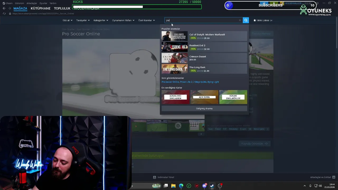The width and height of the screenshot is (338, 190).
Task: Click the store page vertical scrollbar
Action: coord(336,33)
